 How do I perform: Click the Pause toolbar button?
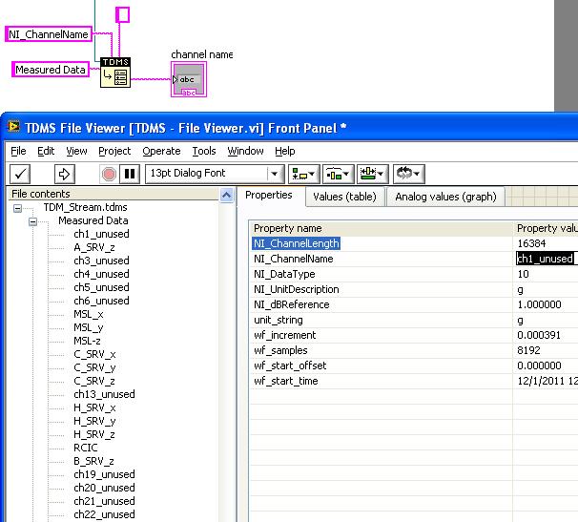point(130,174)
